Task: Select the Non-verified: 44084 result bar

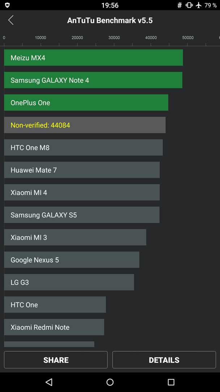Action: click(85, 125)
